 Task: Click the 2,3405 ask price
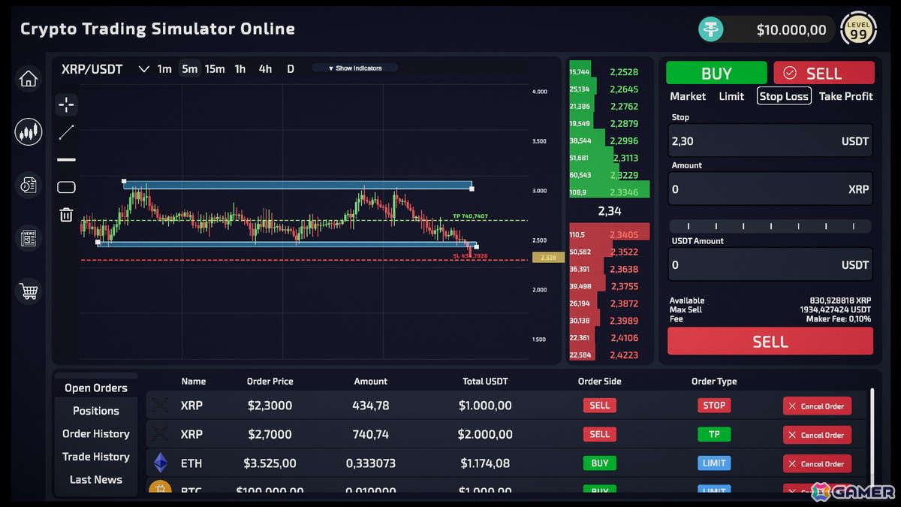pyautogui.click(x=624, y=234)
